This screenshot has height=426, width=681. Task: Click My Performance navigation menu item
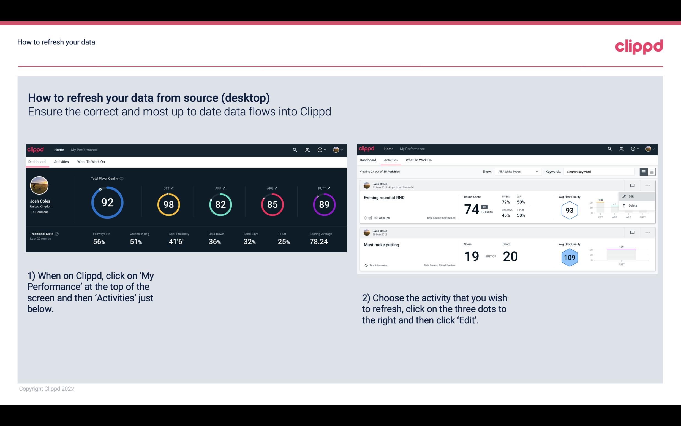coord(84,150)
